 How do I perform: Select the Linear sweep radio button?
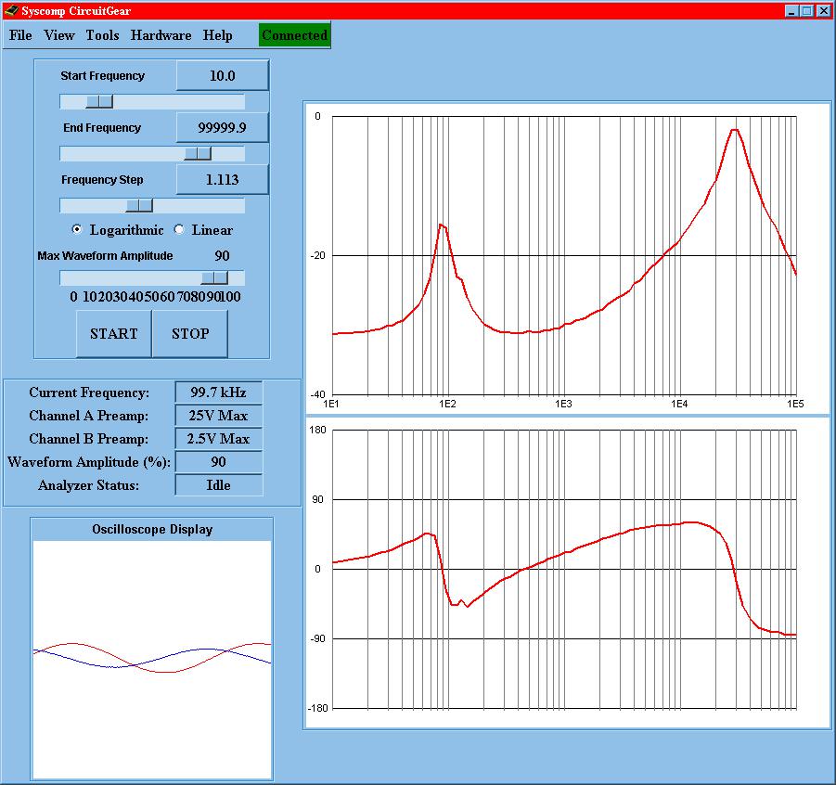tap(179, 230)
